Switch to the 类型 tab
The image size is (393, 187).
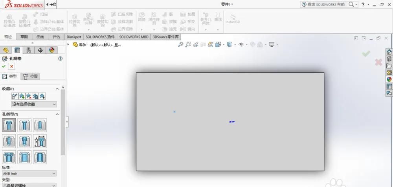9,76
